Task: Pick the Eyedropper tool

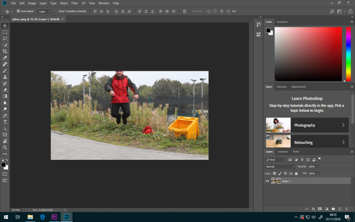Action: pyautogui.click(x=5, y=57)
